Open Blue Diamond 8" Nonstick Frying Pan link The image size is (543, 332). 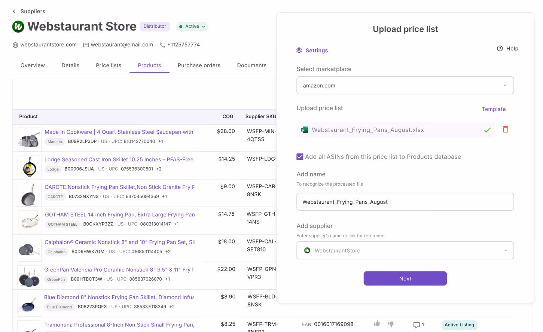pyautogui.click(x=119, y=297)
